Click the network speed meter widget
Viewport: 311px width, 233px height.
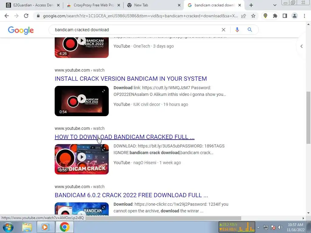(237, 227)
